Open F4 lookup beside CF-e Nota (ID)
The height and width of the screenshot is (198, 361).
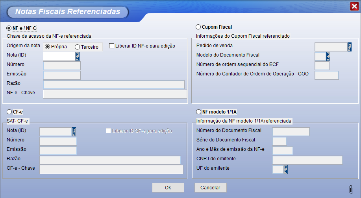click(x=74, y=132)
